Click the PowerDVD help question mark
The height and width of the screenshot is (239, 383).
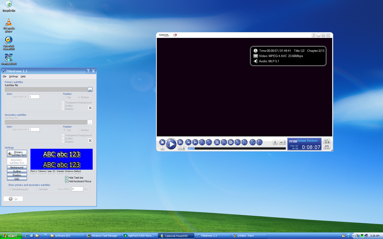click(314, 35)
